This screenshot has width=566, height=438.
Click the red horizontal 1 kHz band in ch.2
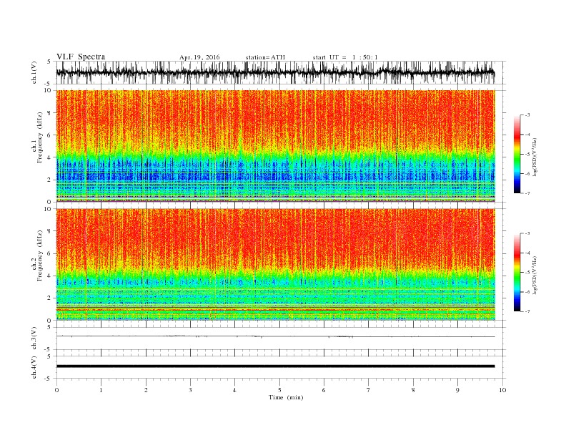[x=275, y=310]
